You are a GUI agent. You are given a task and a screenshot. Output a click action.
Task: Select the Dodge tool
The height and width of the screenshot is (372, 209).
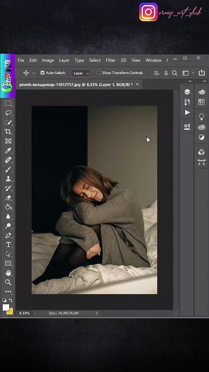pyautogui.click(x=8, y=226)
